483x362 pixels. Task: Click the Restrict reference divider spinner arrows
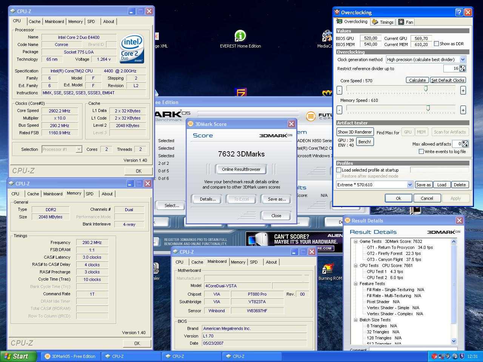point(463,69)
